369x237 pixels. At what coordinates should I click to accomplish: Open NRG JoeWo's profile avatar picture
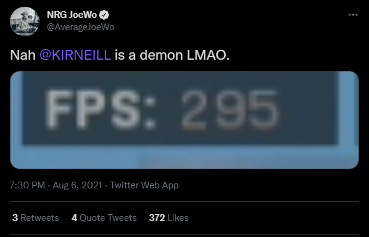click(x=25, y=22)
